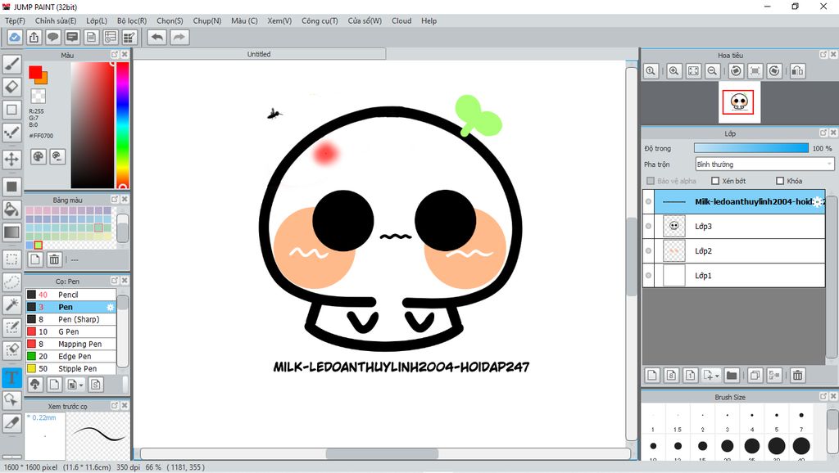
Task: Select the Text tool in left toolbar
Action: point(12,377)
